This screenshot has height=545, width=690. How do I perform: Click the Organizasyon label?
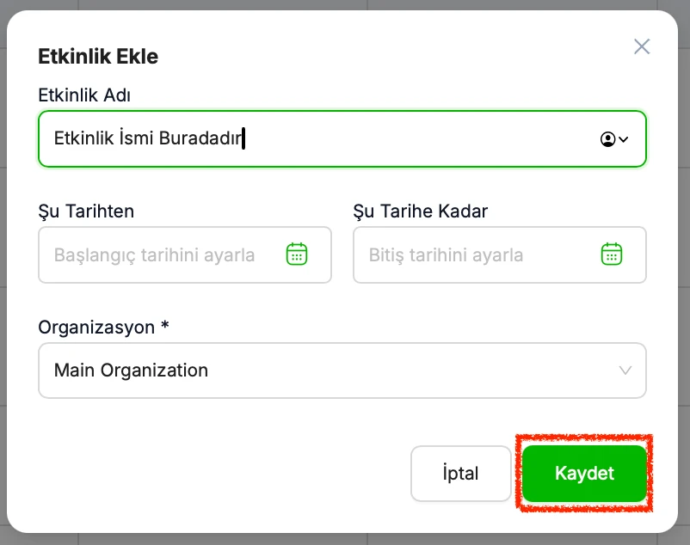click(x=96, y=328)
